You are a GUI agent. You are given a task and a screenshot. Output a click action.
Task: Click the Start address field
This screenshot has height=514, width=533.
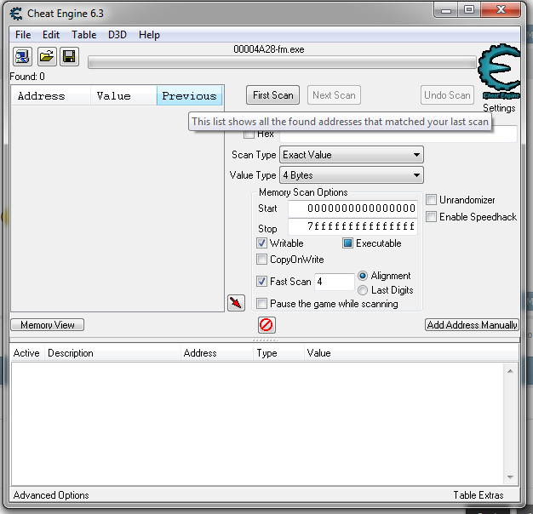tap(352, 208)
